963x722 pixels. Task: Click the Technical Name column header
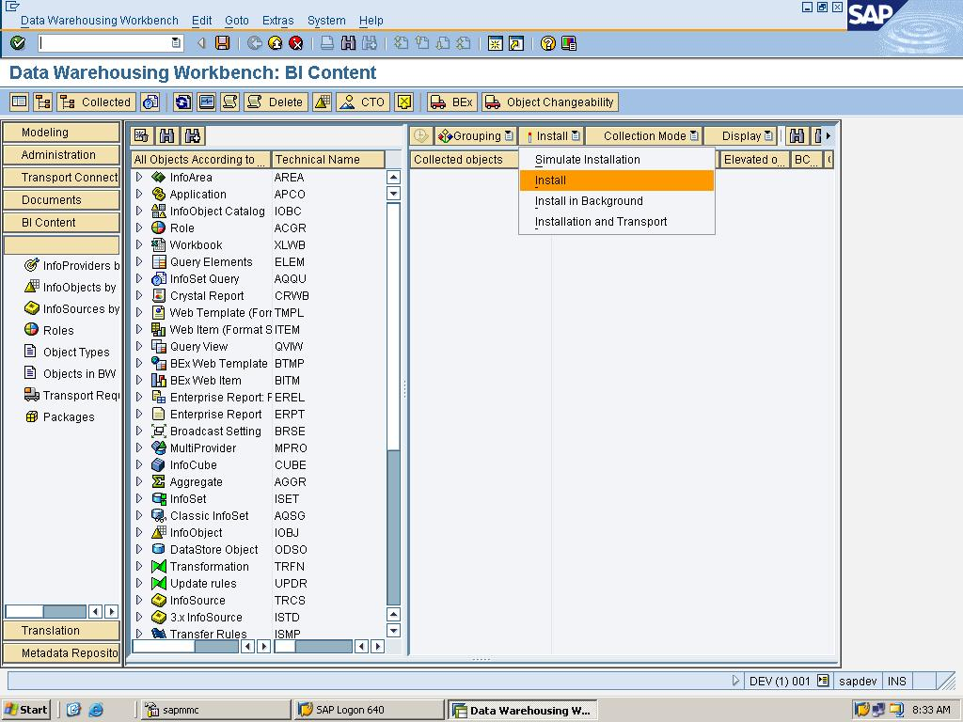click(x=328, y=160)
